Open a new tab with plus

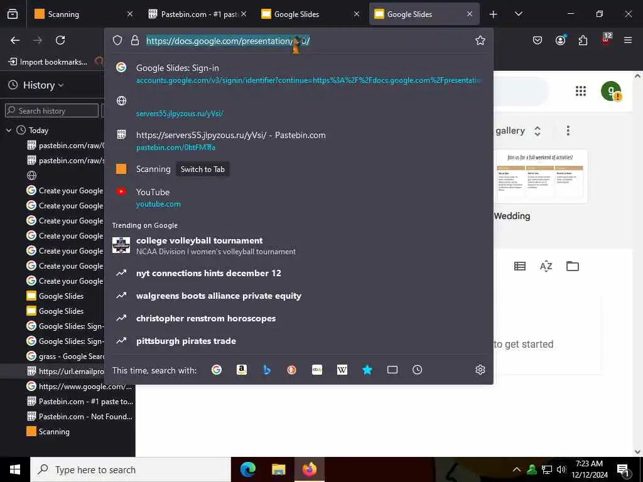pos(494,14)
